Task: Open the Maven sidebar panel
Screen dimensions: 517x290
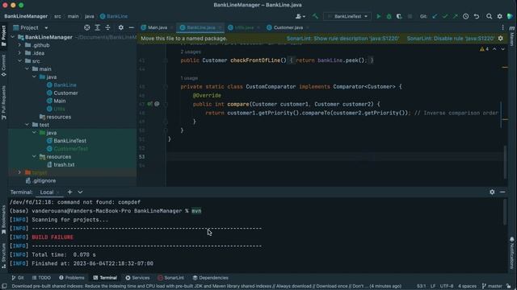Action: point(512,37)
